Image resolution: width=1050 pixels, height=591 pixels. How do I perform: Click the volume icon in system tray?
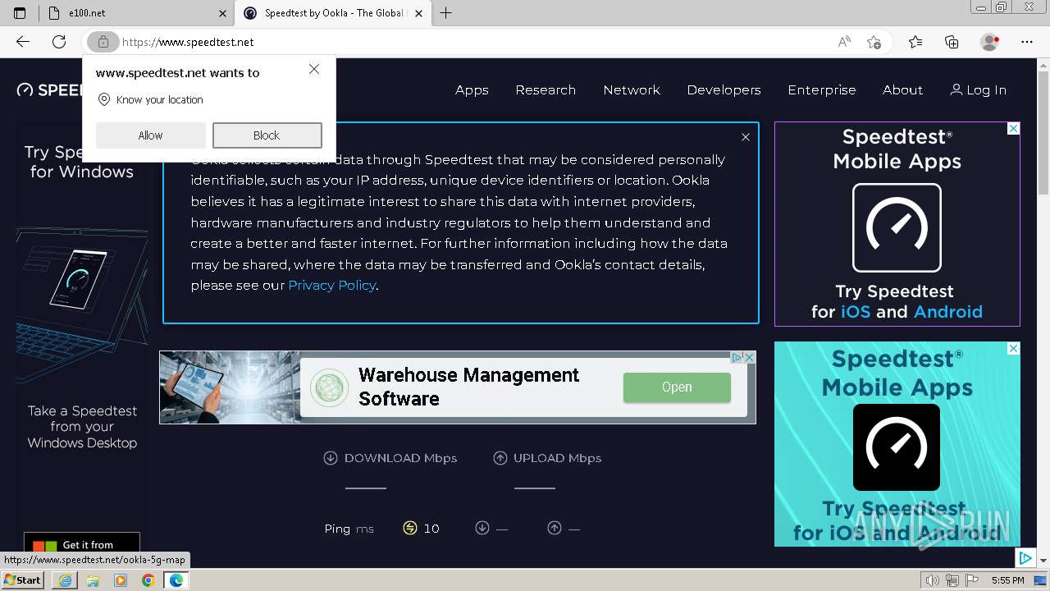tap(932, 580)
